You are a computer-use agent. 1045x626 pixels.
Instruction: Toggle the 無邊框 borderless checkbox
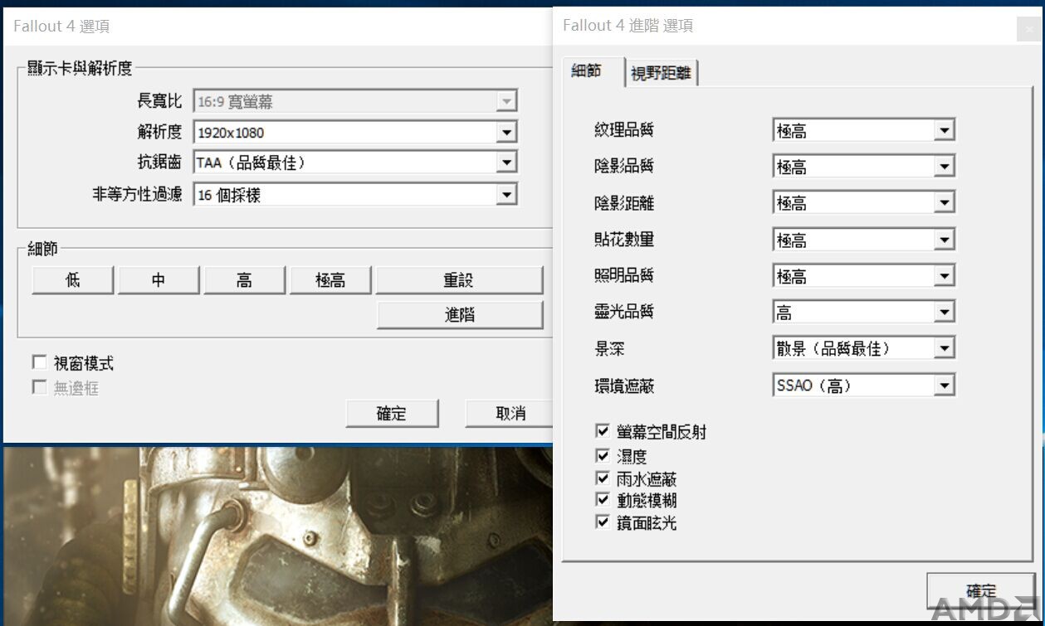pyautogui.click(x=39, y=387)
